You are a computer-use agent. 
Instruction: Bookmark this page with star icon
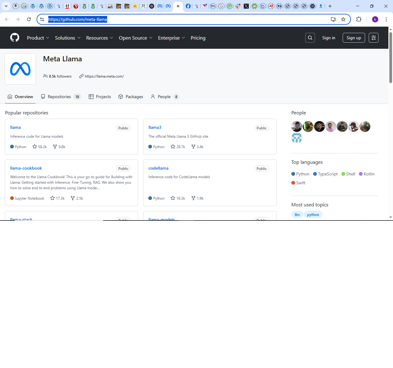[343, 19]
